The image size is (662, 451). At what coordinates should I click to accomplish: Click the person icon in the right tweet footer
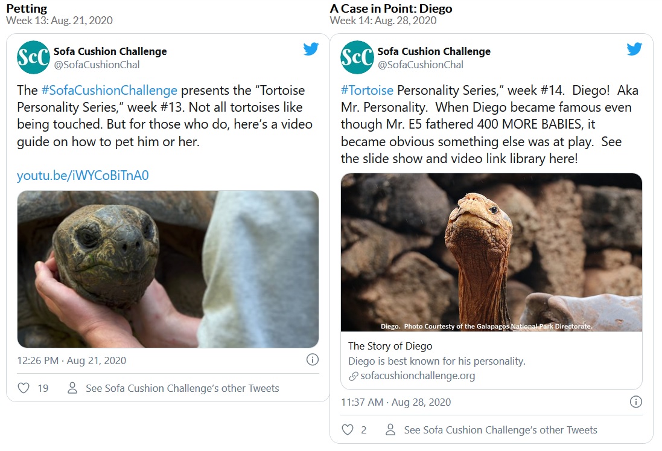pyautogui.click(x=390, y=430)
